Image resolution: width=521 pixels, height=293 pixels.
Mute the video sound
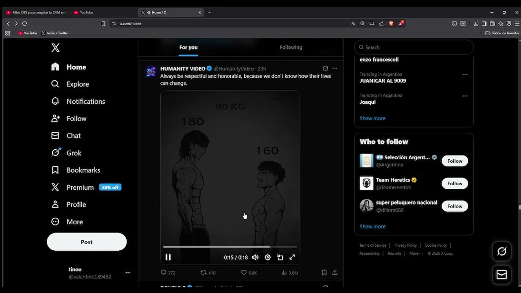(255, 257)
